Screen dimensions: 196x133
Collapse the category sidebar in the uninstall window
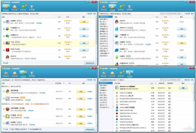[x=113, y=107]
